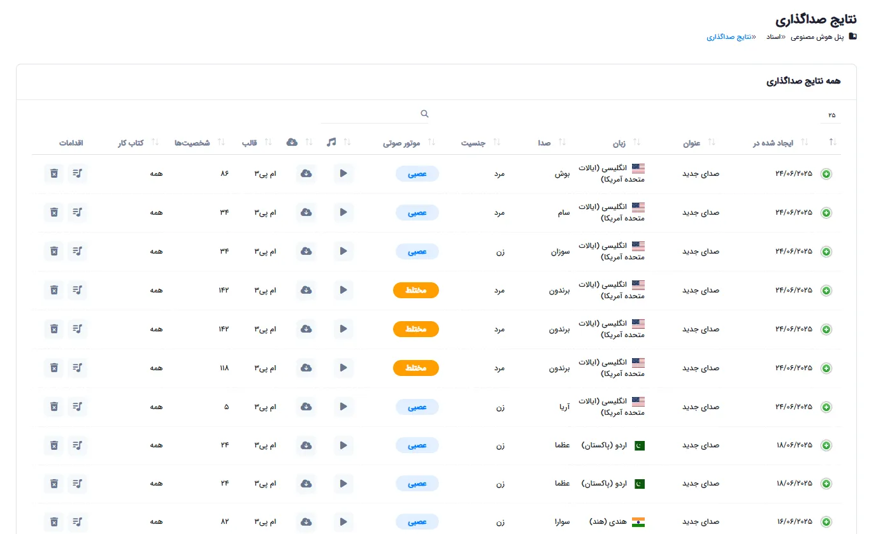Download the بوش voice audio file
Image resolution: width=869 pixels, height=534 pixels.
coord(306,173)
